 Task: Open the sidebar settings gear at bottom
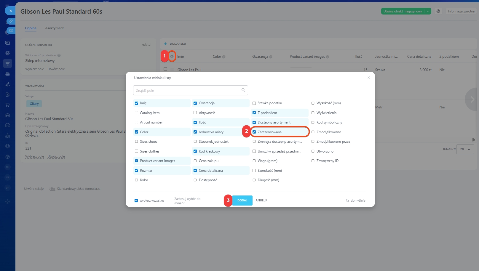(x=8, y=202)
